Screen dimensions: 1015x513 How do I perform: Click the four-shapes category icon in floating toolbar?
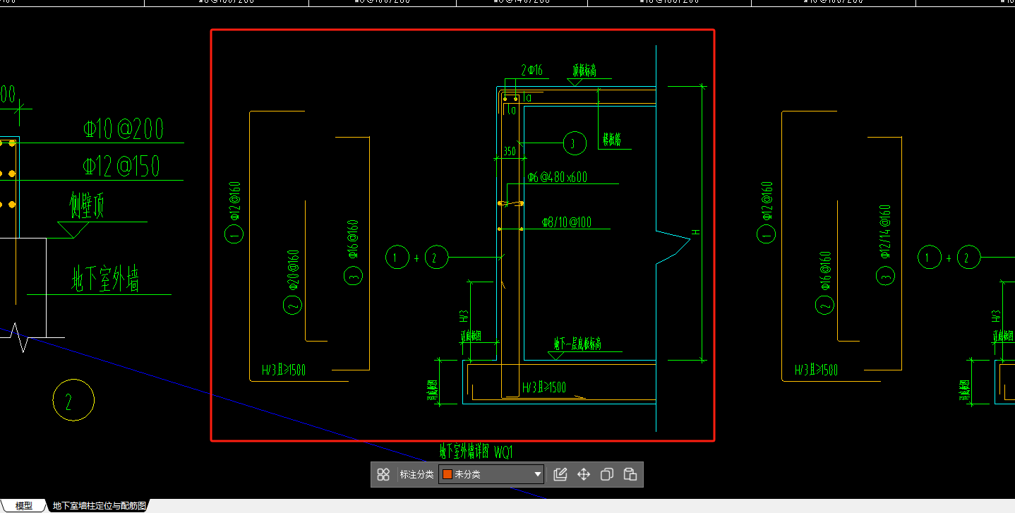coord(383,474)
